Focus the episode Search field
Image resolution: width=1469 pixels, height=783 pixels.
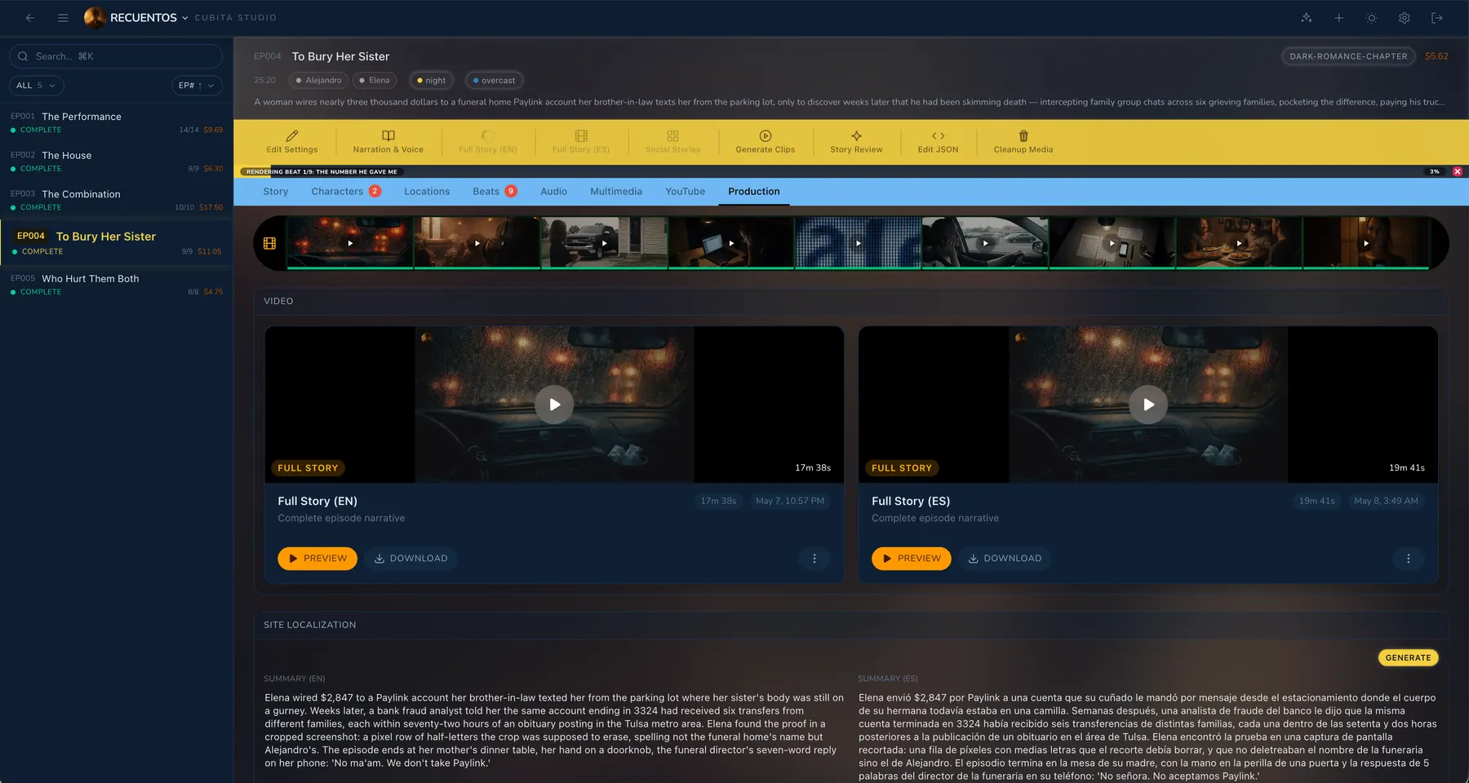tap(116, 56)
